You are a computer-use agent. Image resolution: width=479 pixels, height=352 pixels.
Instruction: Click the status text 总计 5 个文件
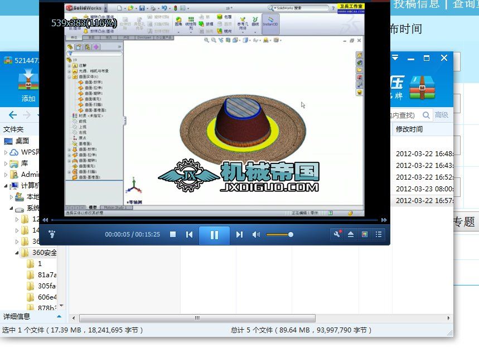[x=301, y=330]
